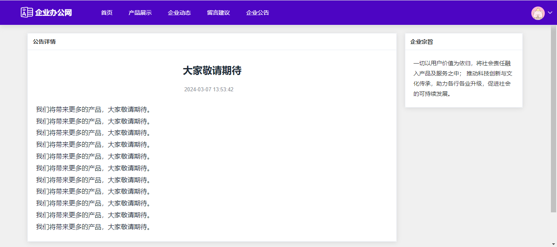This screenshot has height=247, width=557.
Task: Click the 企业宗旨 panel header
Action: point(422,42)
